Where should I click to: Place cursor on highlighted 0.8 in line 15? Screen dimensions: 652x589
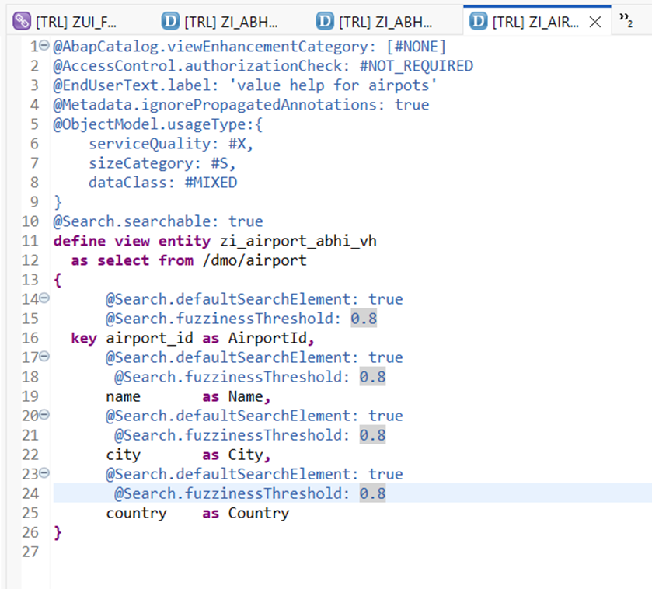(x=364, y=319)
